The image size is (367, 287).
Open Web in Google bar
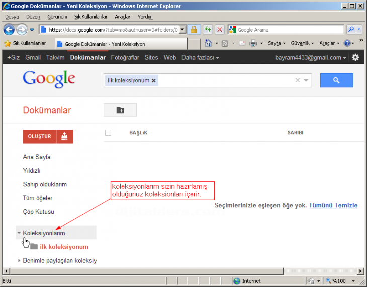click(170, 57)
